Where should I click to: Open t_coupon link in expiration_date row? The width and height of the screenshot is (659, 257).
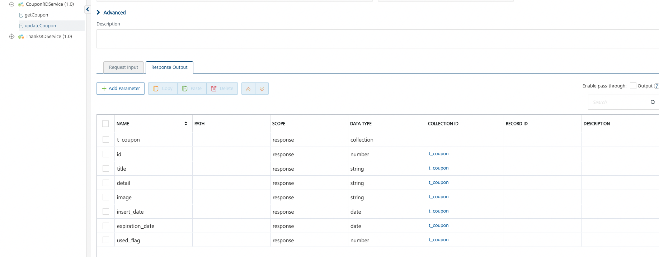438,225
